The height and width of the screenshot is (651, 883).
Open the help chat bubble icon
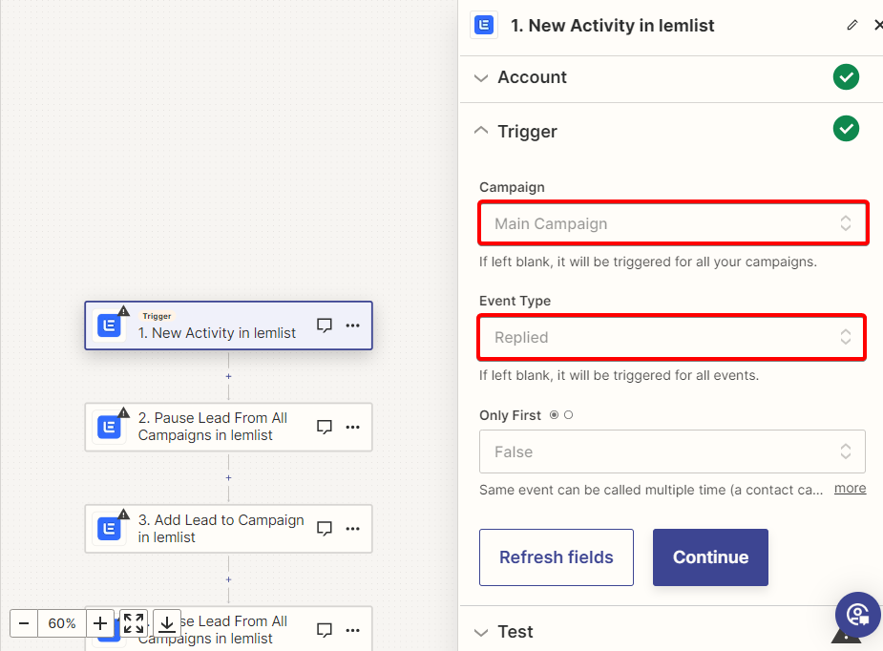tap(857, 615)
